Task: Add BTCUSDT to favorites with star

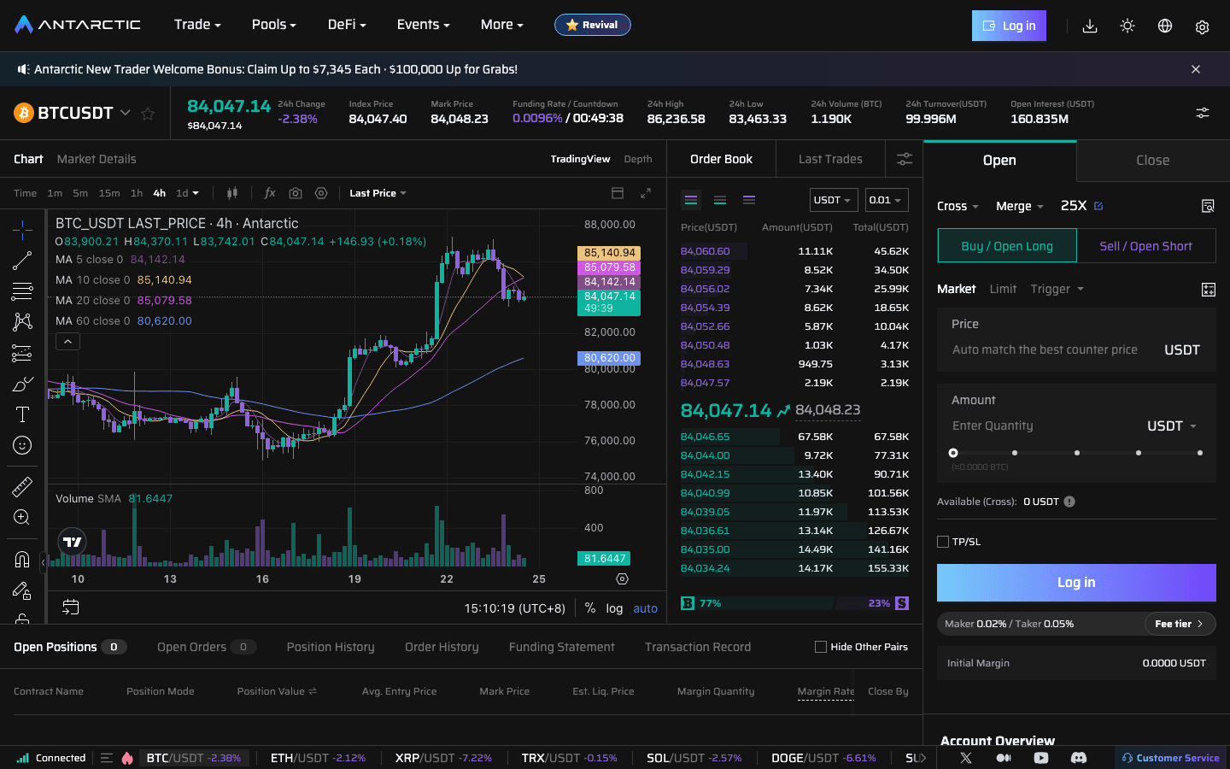Action: [148, 114]
